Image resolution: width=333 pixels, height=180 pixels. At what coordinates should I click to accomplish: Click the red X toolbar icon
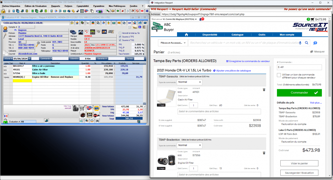123,11
